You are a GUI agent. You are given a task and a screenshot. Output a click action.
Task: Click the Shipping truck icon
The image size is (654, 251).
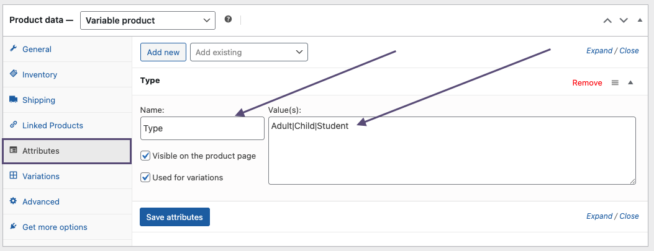13,100
